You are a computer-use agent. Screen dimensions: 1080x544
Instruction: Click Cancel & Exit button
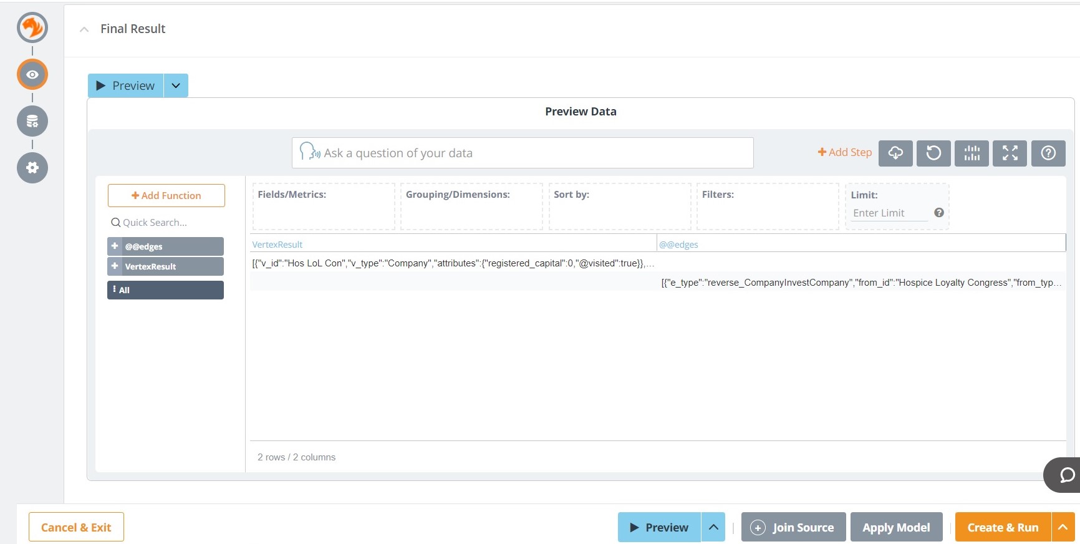(76, 527)
